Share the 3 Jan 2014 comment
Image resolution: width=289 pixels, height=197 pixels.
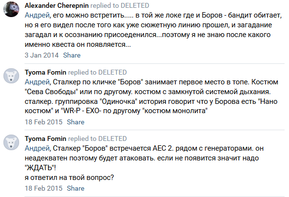72,55
